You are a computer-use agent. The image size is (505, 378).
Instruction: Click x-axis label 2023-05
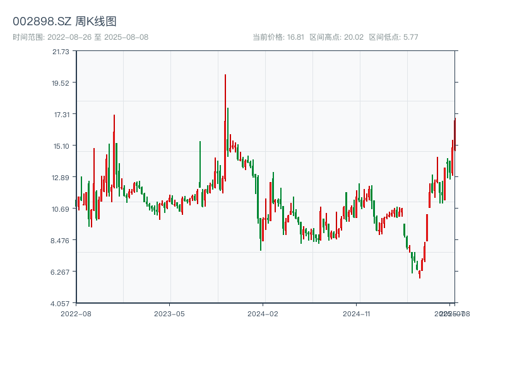(x=169, y=314)
